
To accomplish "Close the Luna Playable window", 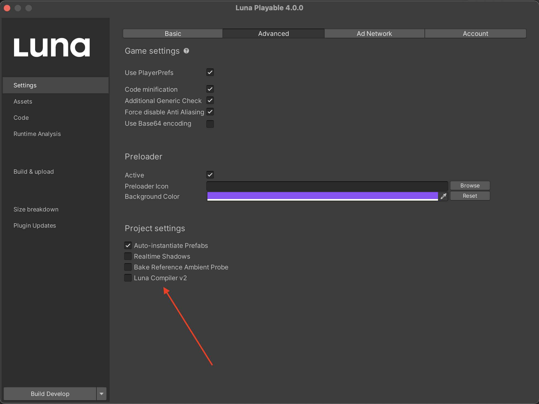I will click(x=7, y=8).
